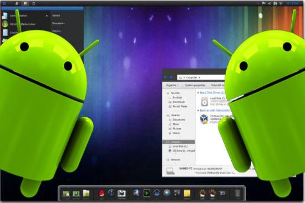Select the VirtualBox CD Drive (D:) icon

point(204,119)
